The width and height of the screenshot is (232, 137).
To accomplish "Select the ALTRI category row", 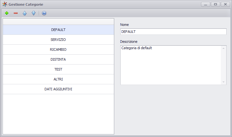I will (x=58, y=79).
